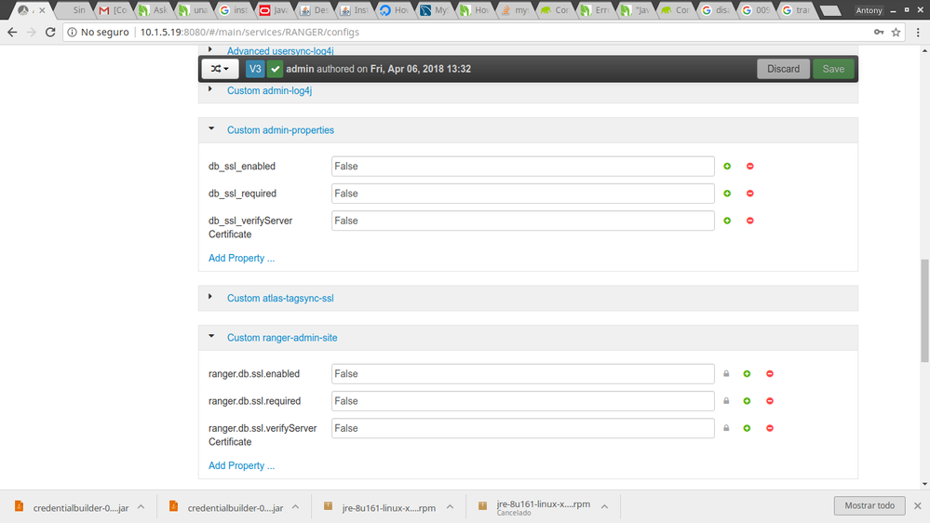Switch to the Gmail tab
Viewport: 930px width, 523px height.
113,10
